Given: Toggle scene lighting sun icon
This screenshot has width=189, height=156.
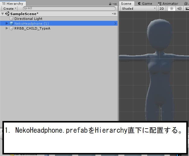Looking at the screenshot, I should [x=172, y=8].
